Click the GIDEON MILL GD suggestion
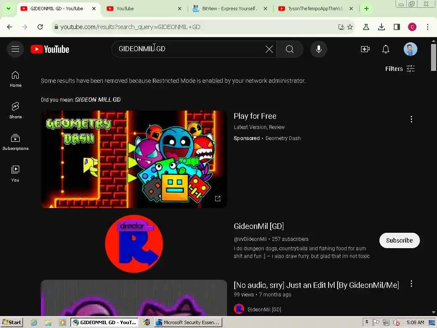 tap(98, 100)
